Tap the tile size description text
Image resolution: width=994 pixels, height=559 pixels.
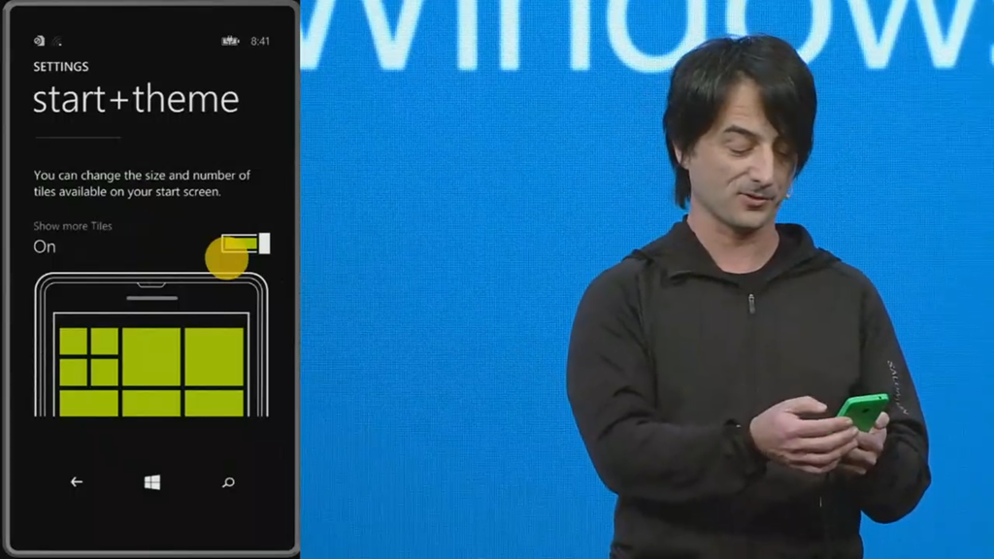[x=142, y=183]
